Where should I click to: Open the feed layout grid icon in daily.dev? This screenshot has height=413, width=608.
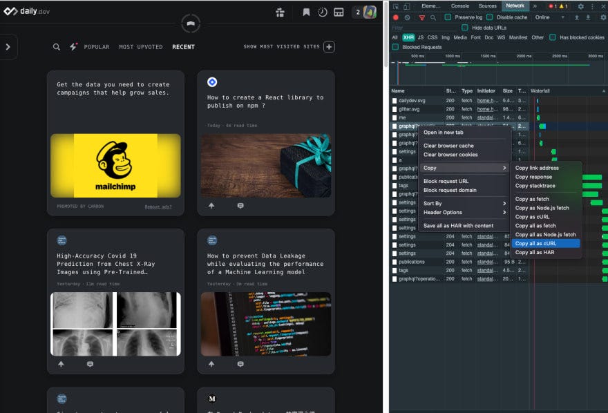339,12
